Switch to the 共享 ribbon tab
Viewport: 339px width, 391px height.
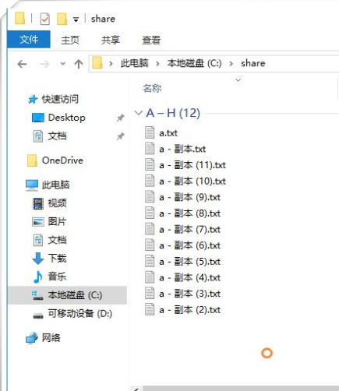click(111, 40)
